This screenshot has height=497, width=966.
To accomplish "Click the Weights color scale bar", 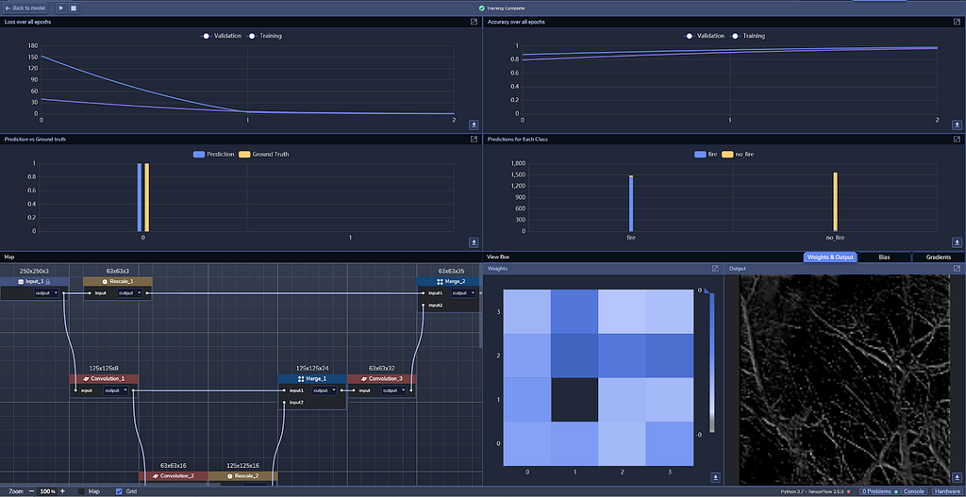I will [x=712, y=362].
